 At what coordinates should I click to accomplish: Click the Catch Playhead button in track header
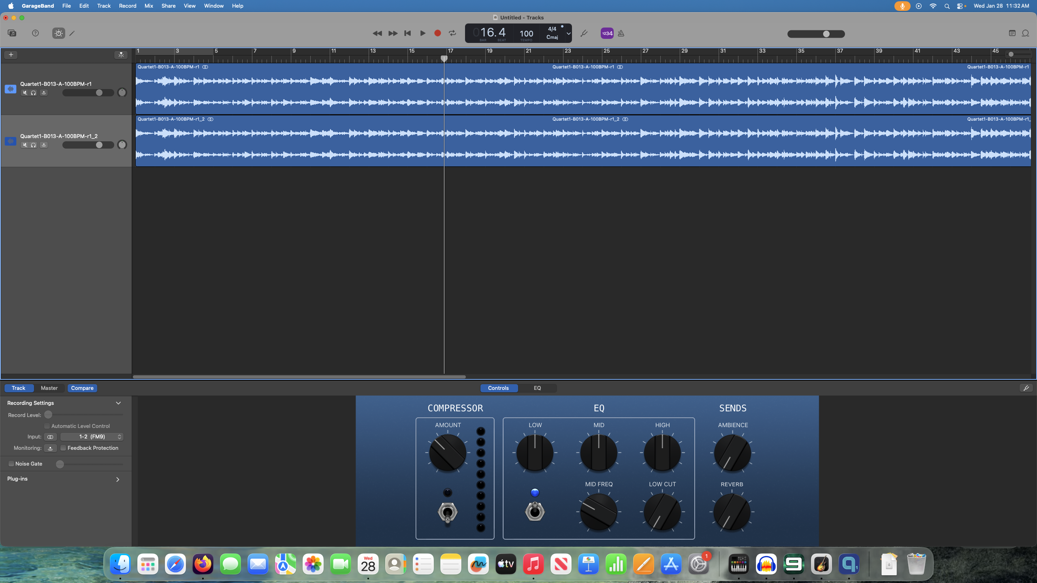point(121,55)
